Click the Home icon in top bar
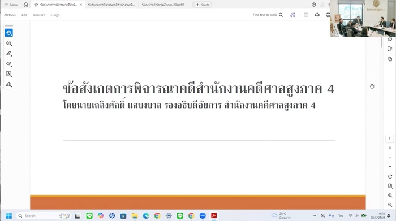Viewport: 396px width, 221px height. click(26, 5)
